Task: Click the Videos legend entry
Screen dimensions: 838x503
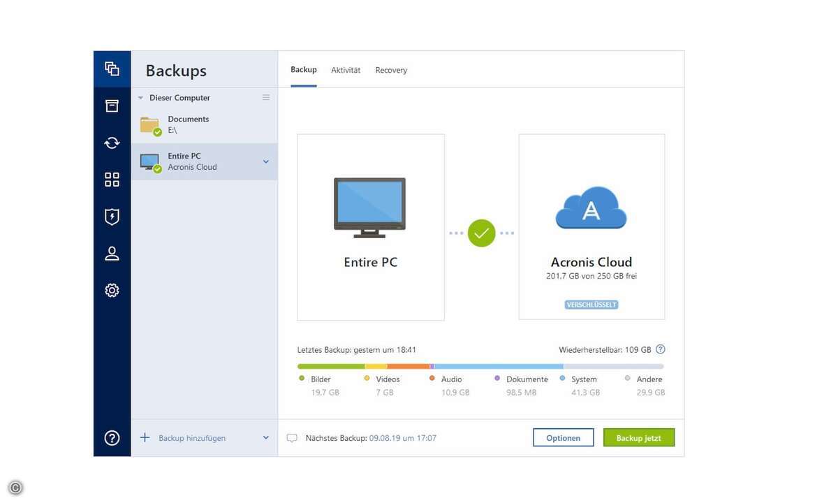Action: [383, 386]
